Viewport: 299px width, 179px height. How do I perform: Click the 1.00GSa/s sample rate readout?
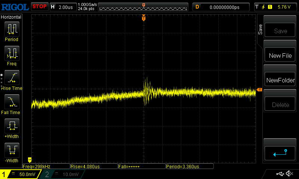point(87,4)
